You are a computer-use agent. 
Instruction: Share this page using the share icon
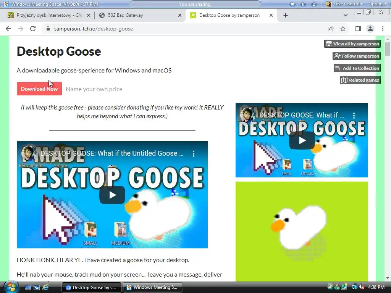point(331,29)
